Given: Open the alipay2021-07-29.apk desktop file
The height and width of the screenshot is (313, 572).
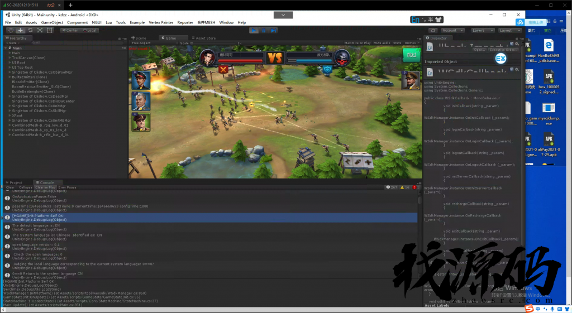Looking at the screenshot, I should 549,143.
